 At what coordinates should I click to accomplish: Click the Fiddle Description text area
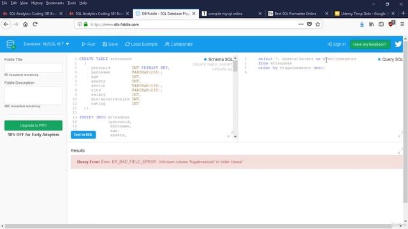point(33,95)
